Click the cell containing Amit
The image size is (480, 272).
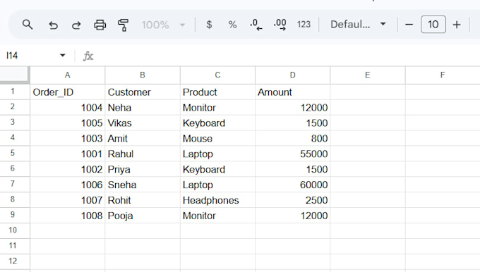point(143,138)
